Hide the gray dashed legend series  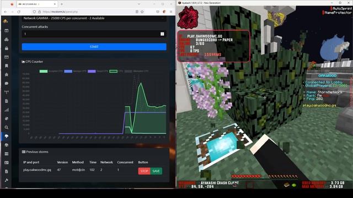point(128,71)
